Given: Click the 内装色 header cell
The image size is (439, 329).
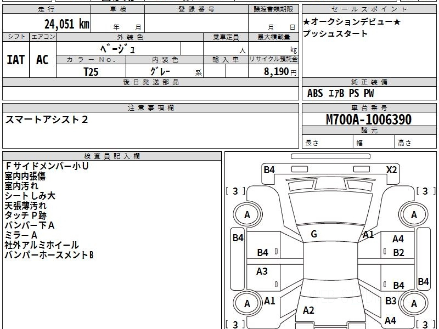Looking at the screenshot, I should pos(164,60).
